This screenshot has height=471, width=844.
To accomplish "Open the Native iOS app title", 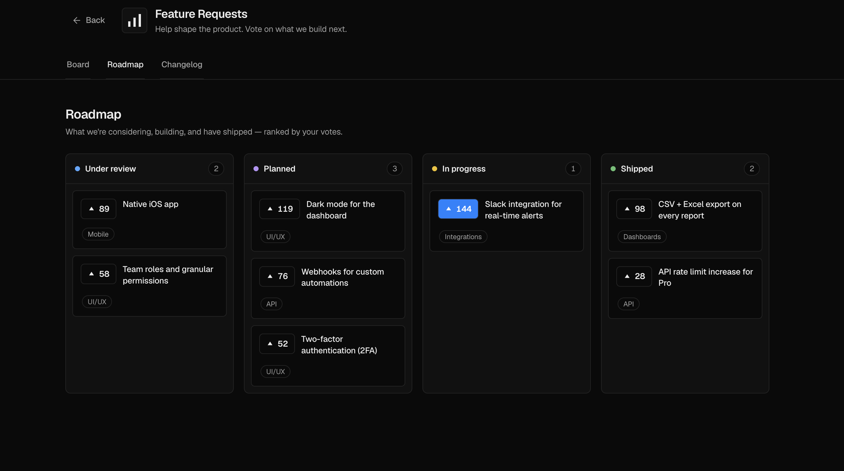I will tap(150, 204).
